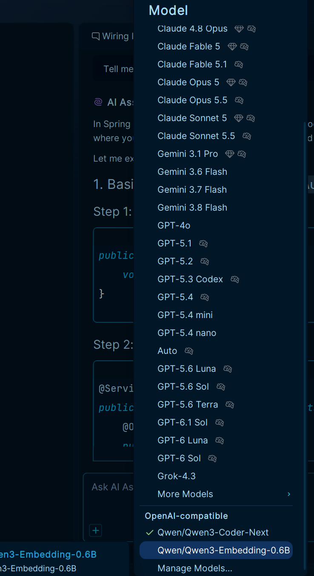Click the brain icon beside Auto
The image size is (314, 576).
tap(189, 351)
